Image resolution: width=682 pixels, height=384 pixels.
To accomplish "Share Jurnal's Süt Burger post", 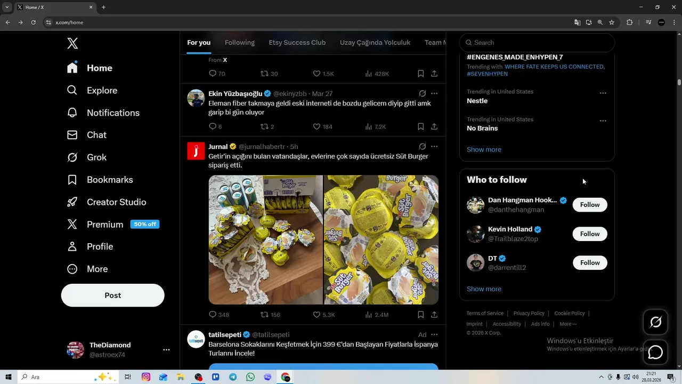I will point(434,315).
